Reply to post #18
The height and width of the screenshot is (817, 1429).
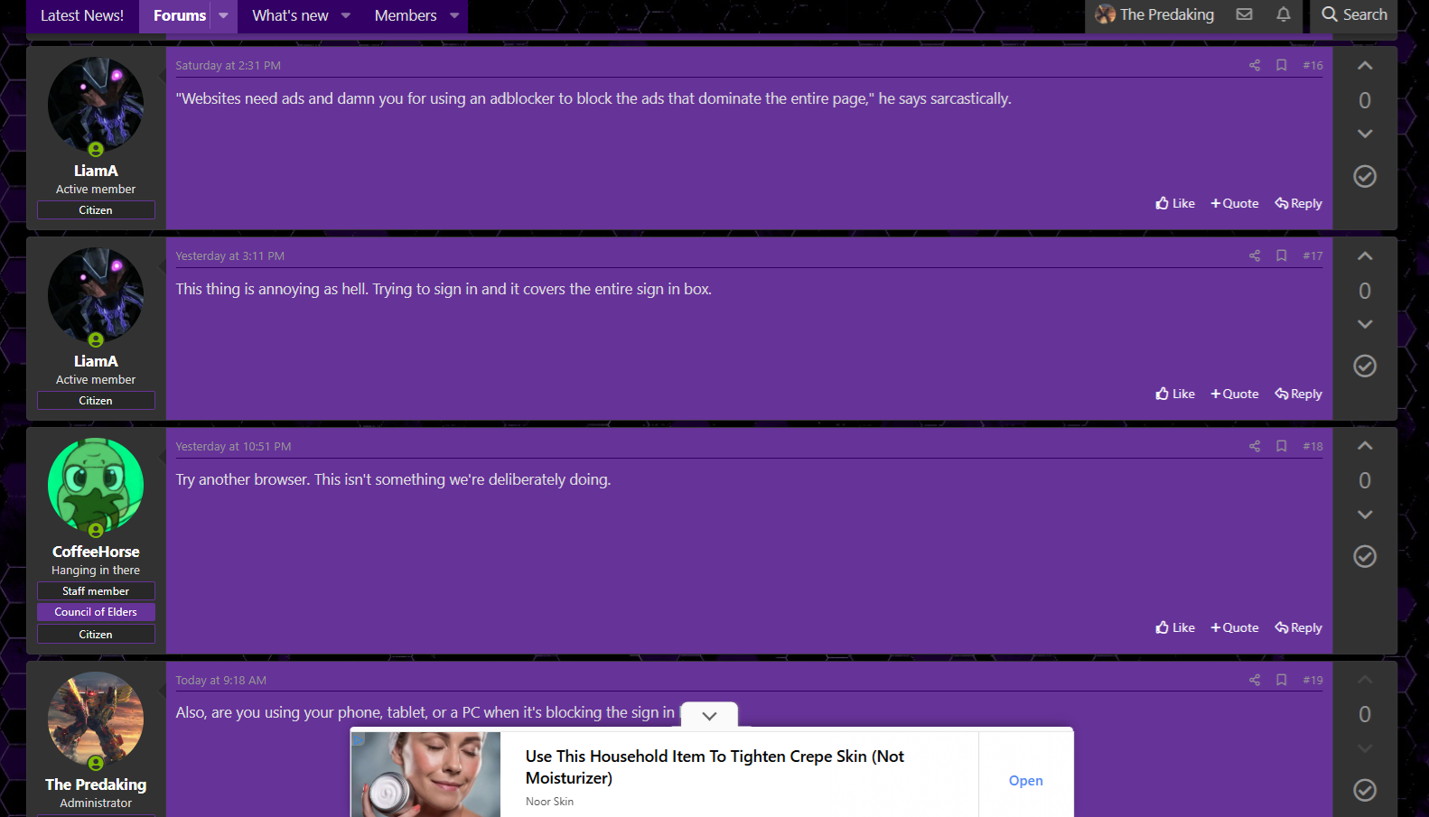tap(1298, 627)
